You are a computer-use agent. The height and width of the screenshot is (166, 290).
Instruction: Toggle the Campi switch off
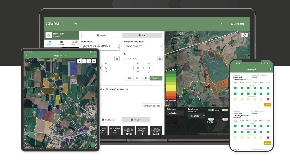tap(211, 110)
